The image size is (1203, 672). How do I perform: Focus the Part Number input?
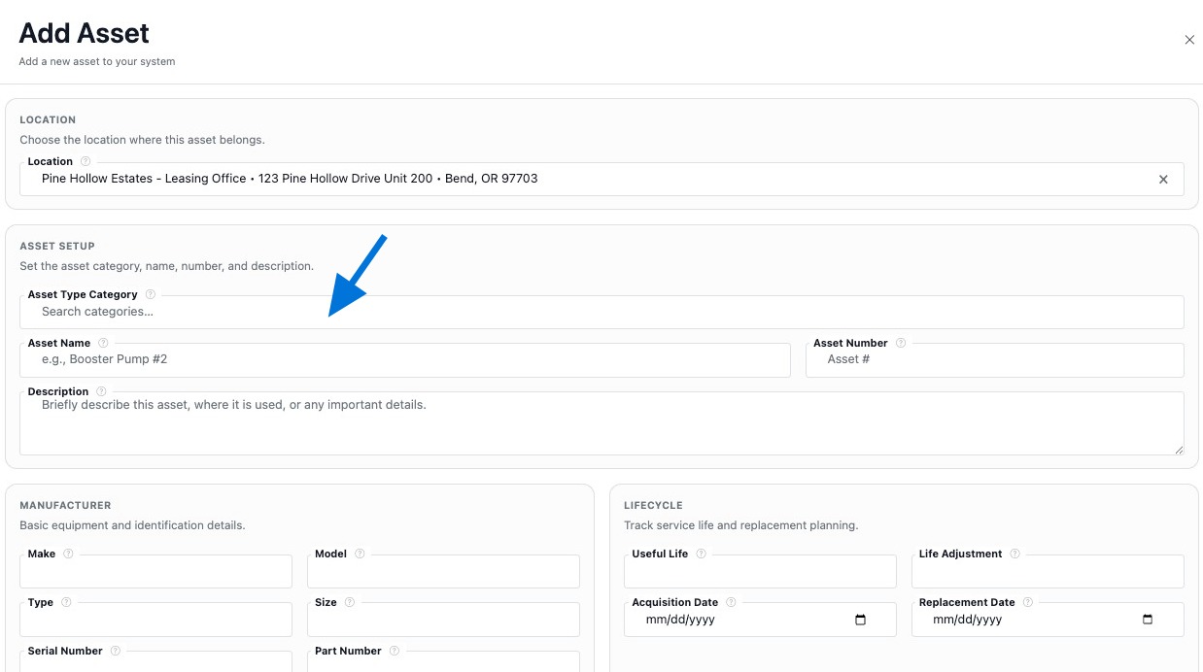click(x=443, y=662)
